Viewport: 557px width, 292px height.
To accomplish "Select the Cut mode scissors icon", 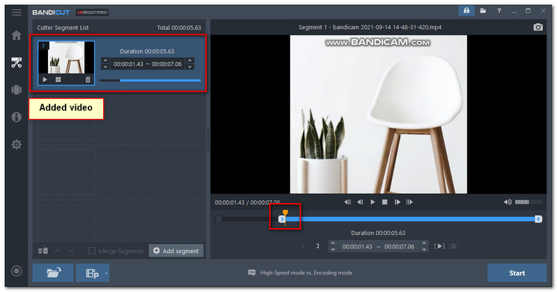I will 16,63.
